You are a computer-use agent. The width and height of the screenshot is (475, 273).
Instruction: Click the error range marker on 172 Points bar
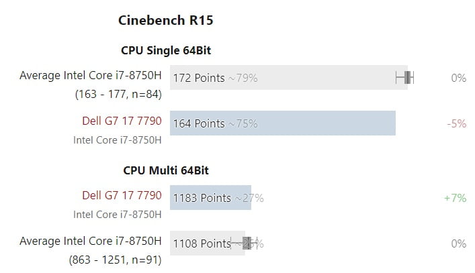(x=404, y=78)
